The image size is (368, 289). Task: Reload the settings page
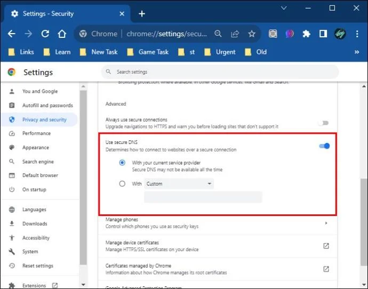pos(45,34)
